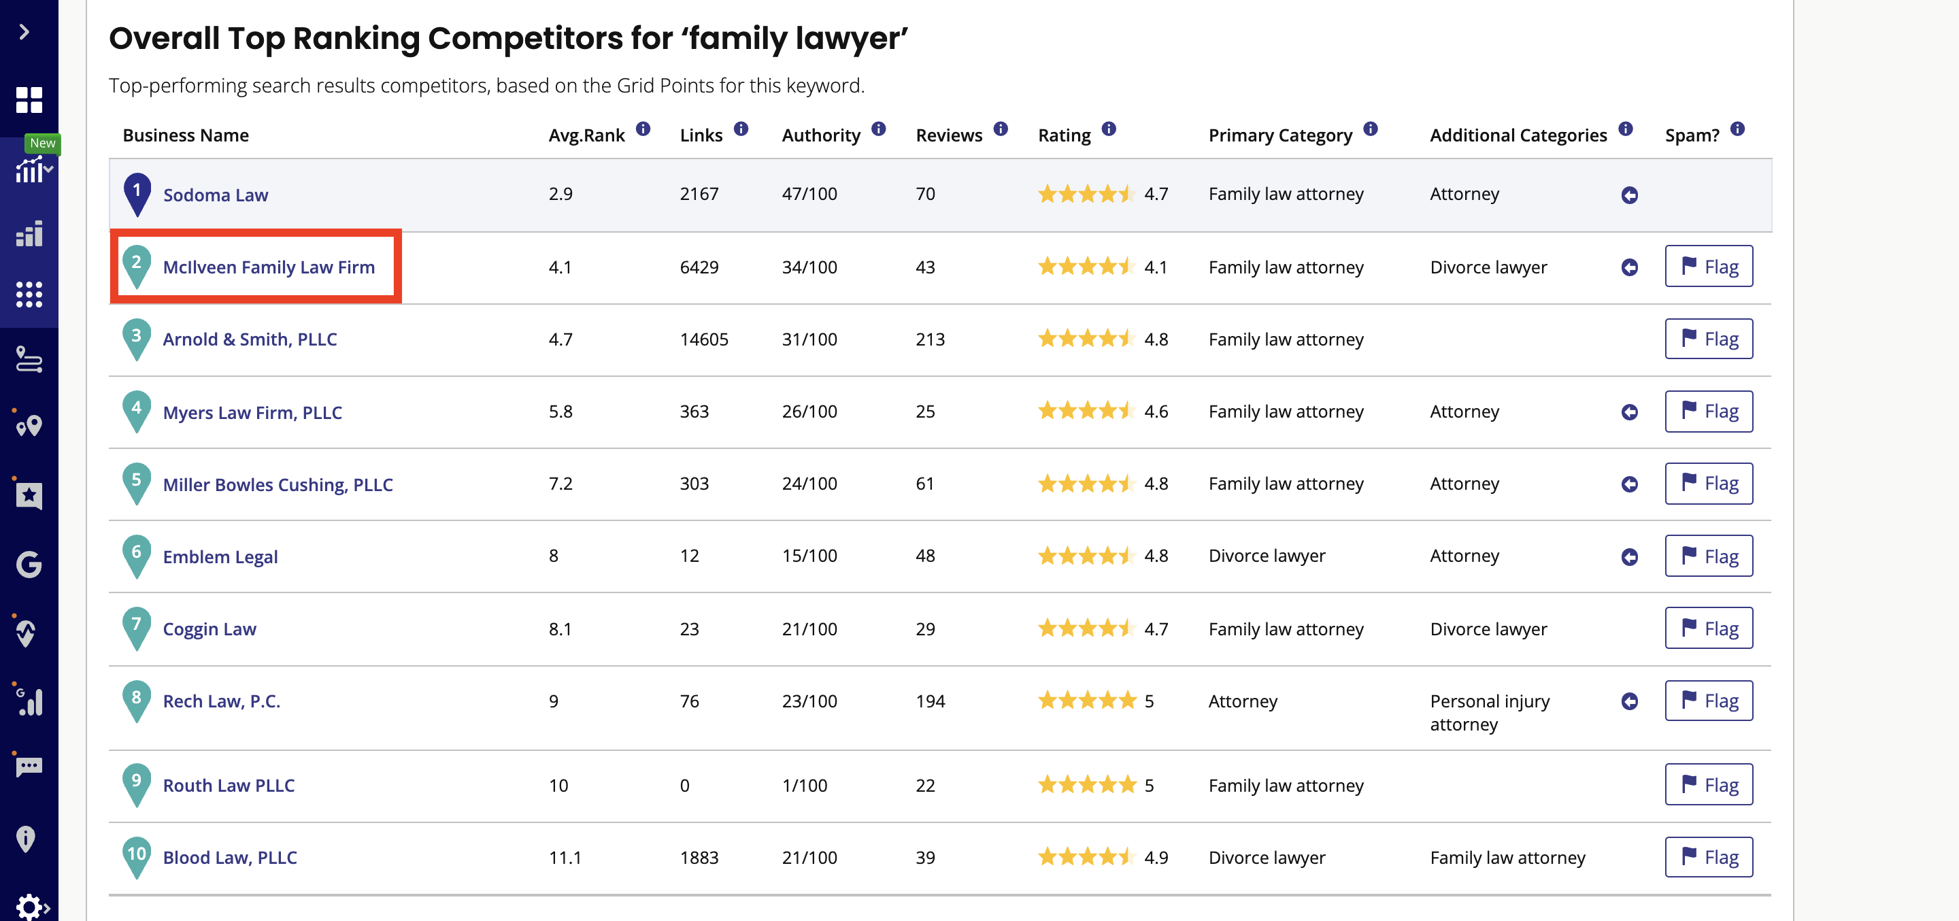Open the pin with pulse line sidebar icon
This screenshot has height=921, width=1959.
(x=26, y=633)
